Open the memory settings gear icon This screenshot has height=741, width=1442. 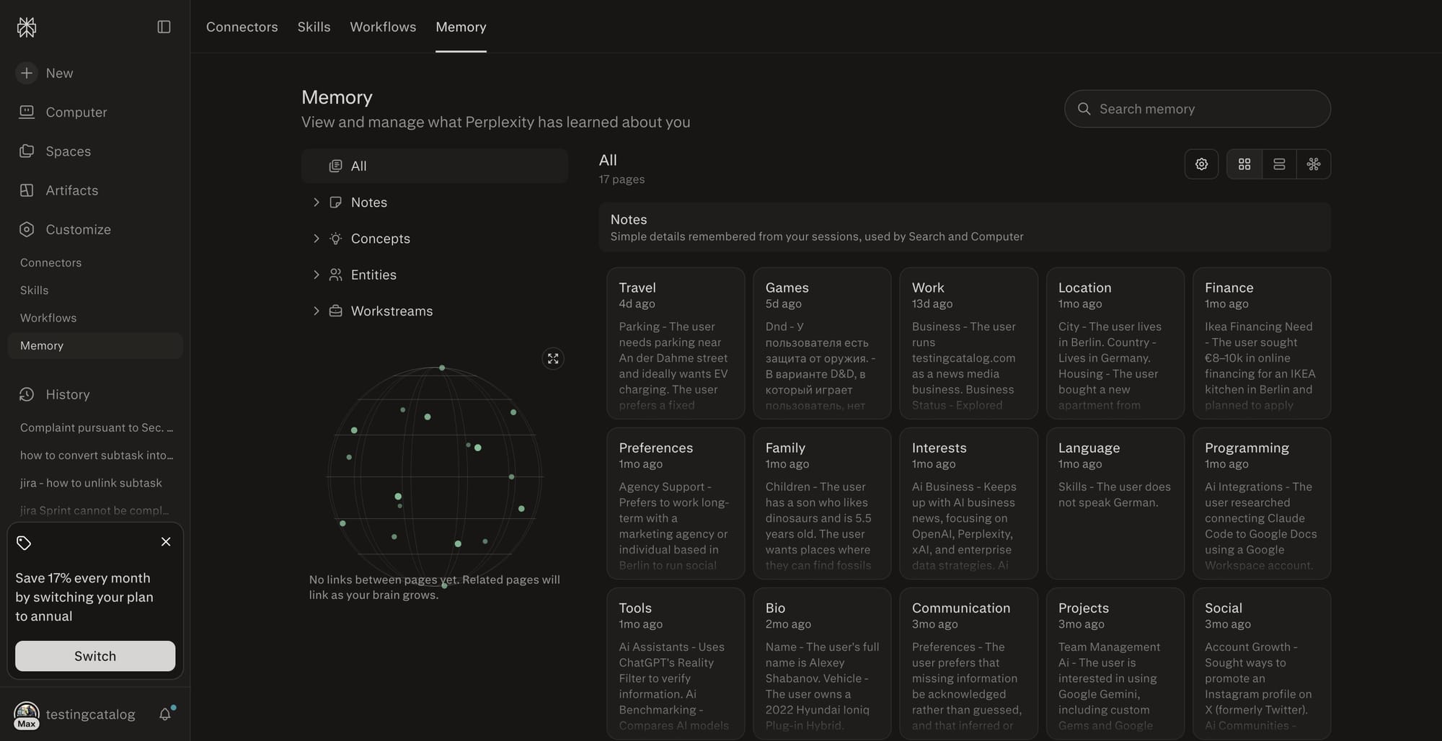pyautogui.click(x=1201, y=164)
